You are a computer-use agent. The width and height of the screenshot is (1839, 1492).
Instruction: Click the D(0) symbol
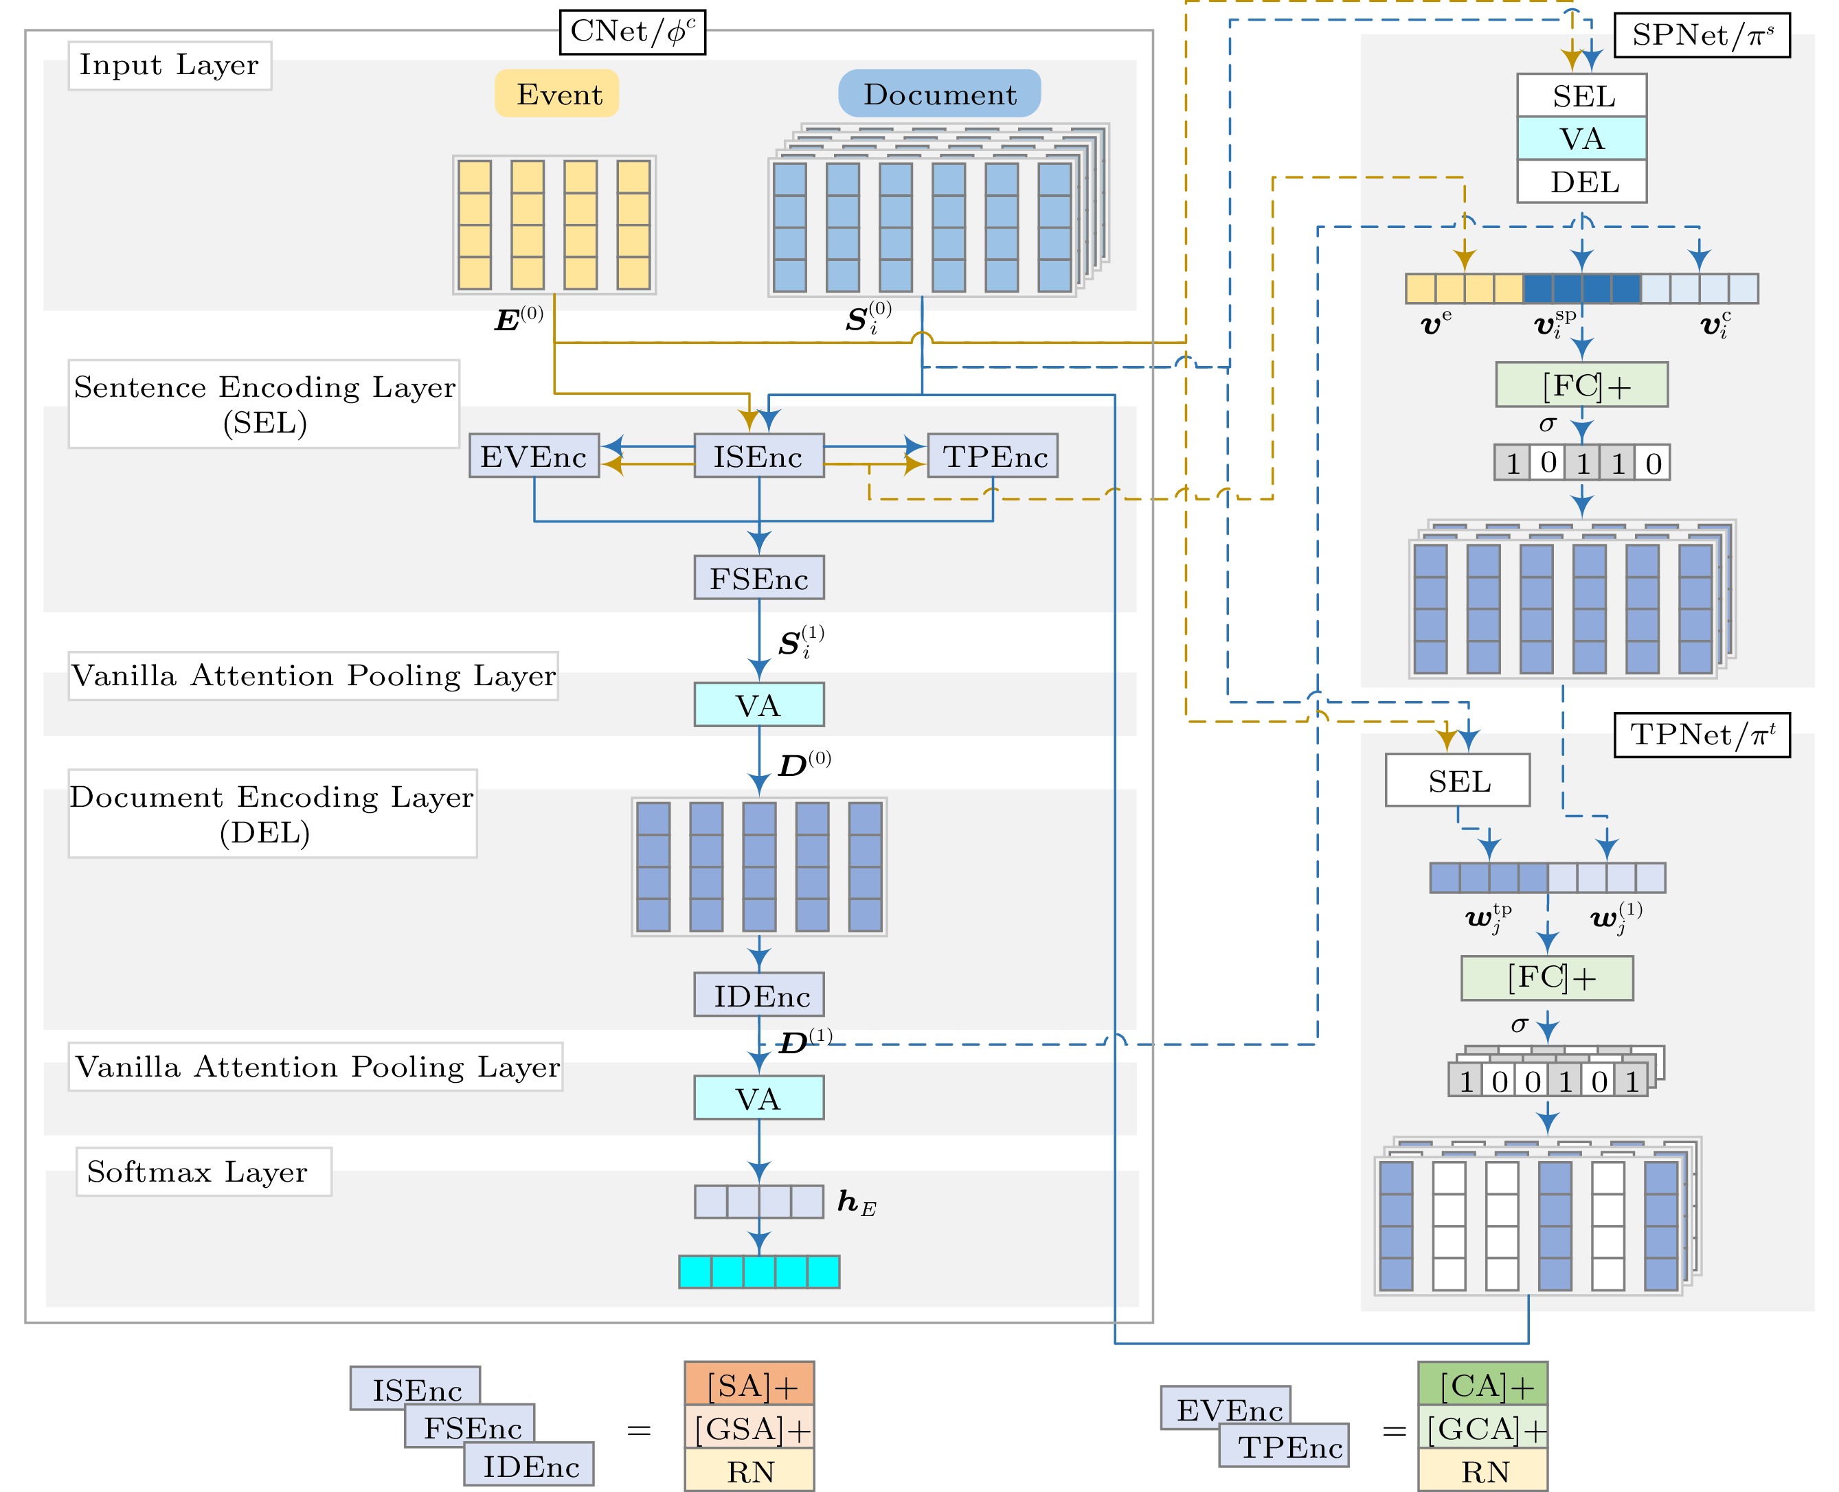[x=804, y=764]
